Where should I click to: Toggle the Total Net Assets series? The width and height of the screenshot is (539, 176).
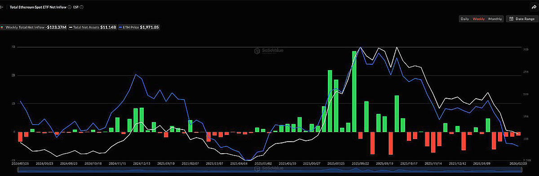tap(93, 27)
